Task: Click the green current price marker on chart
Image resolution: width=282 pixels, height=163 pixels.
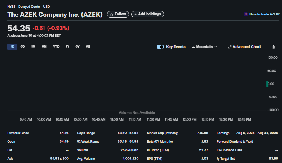Action: click(267, 84)
